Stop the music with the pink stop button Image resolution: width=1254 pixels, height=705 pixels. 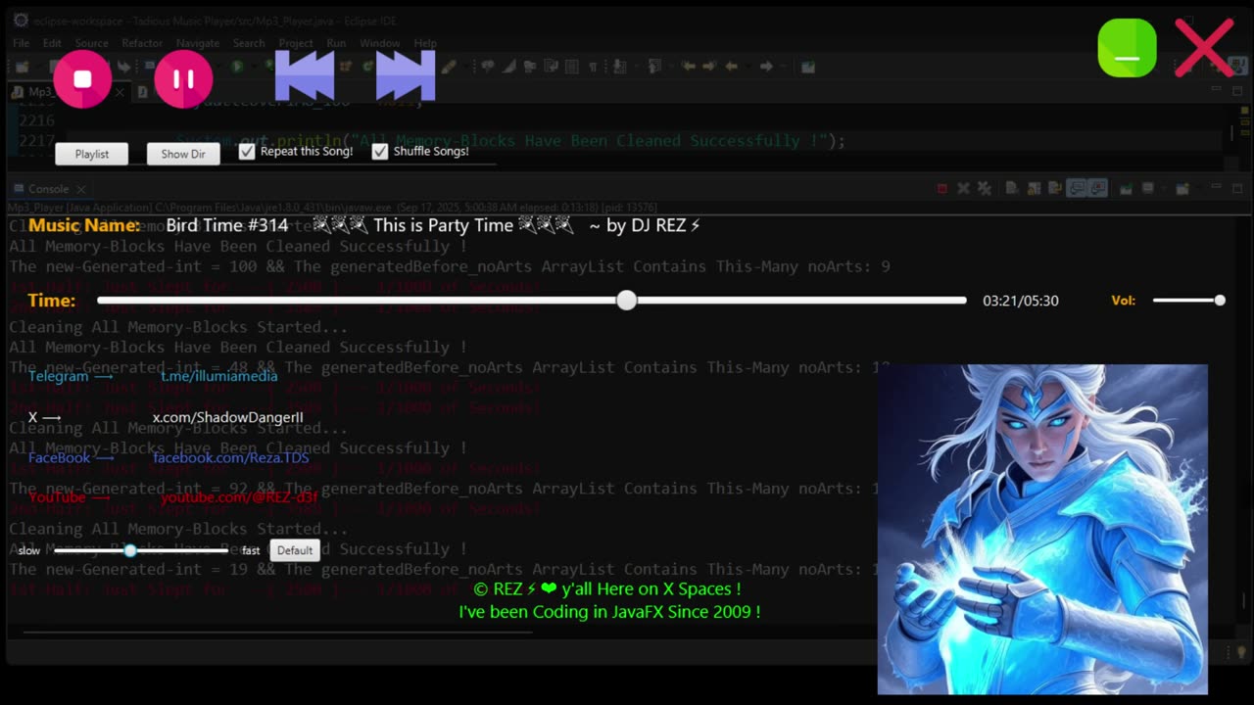[82, 79]
